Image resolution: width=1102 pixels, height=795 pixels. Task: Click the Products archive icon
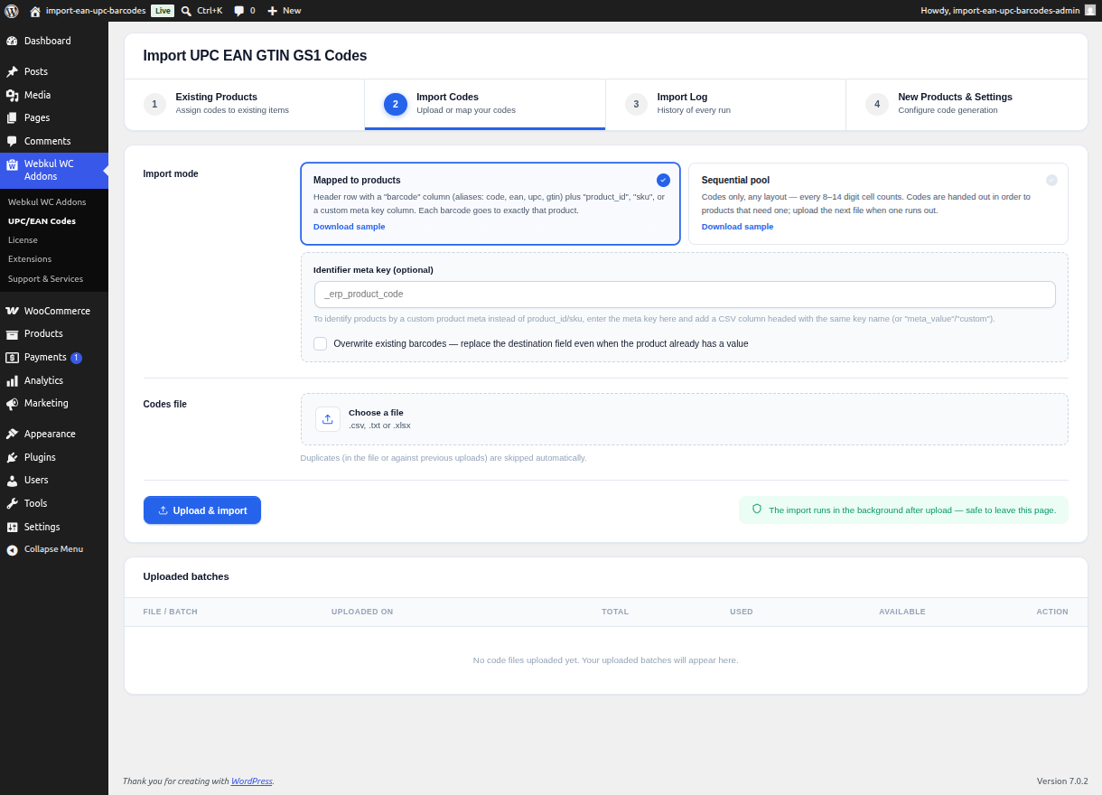click(x=12, y=333)
